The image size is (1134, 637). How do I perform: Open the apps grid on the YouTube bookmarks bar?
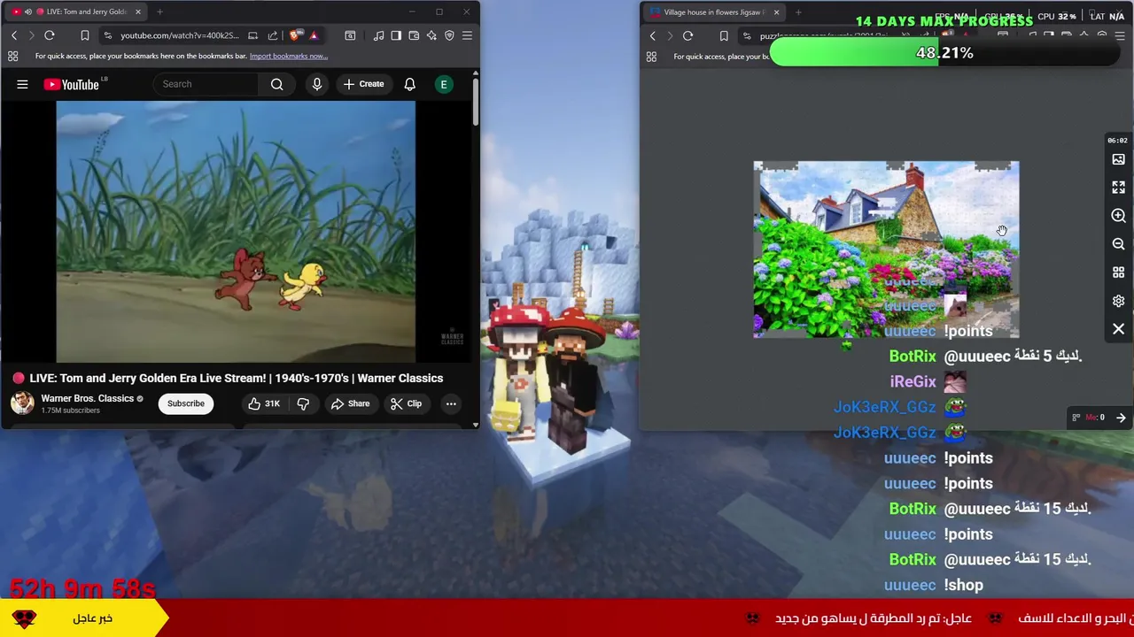tap(12, 56)
